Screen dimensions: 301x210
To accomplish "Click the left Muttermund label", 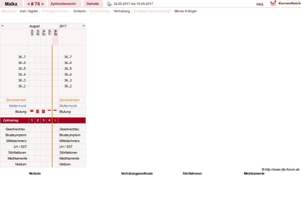I will pyautogui.click(x=18, y=106).
